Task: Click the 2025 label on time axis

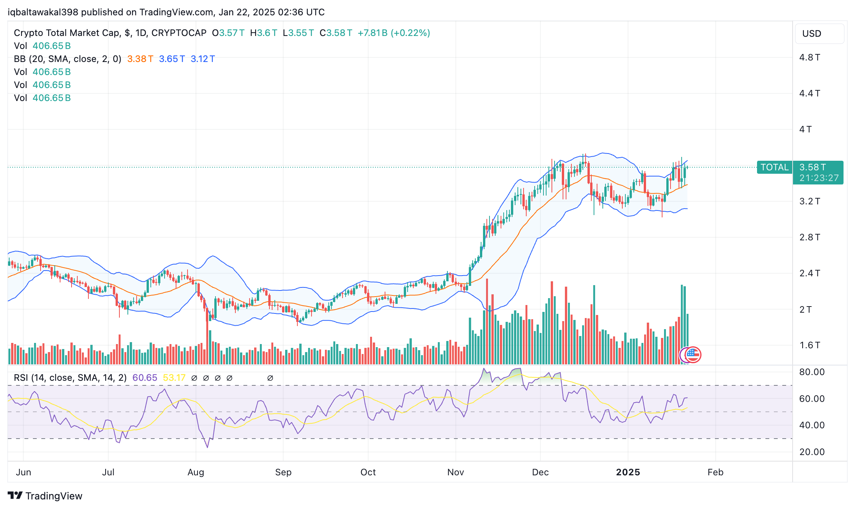Action: coord(628,472)
